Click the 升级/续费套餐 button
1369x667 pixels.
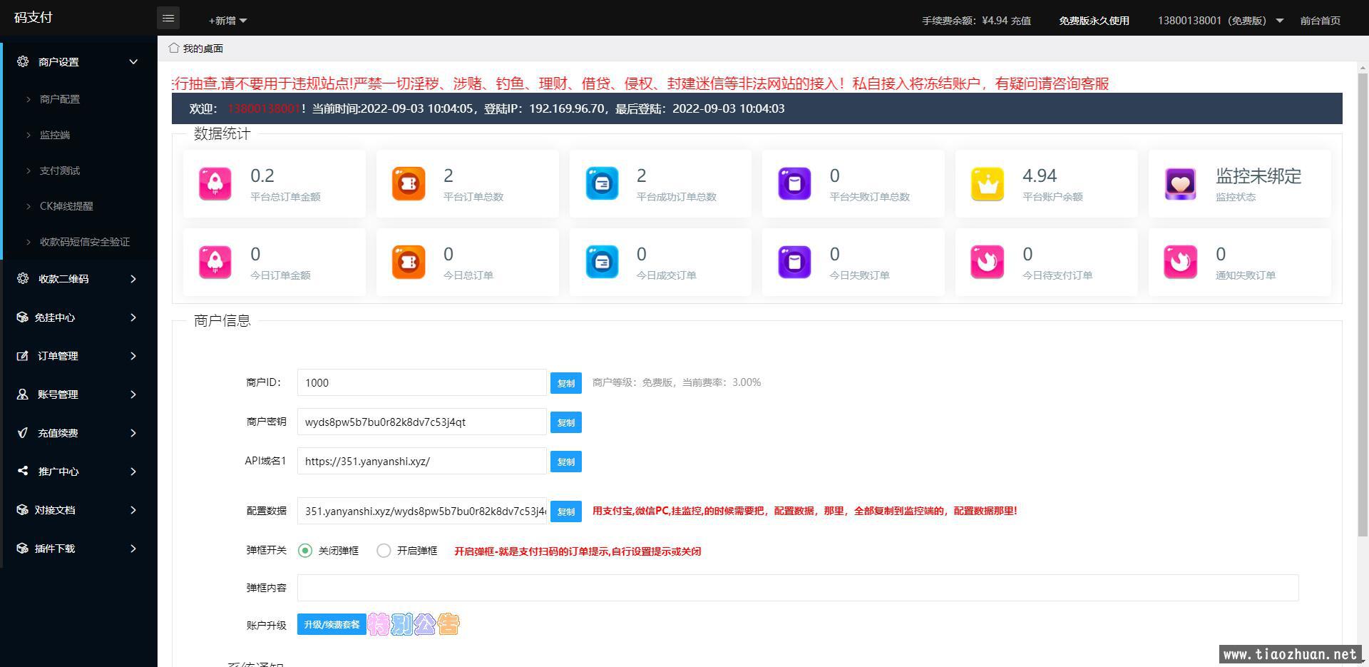(x=332, y=624)
